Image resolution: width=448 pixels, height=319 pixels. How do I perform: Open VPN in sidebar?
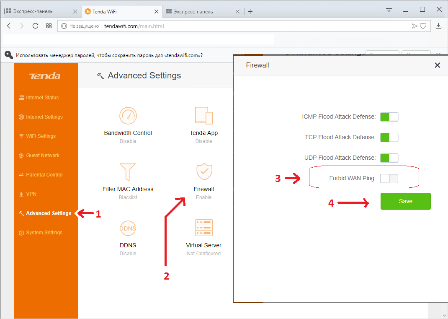(28, 194)
